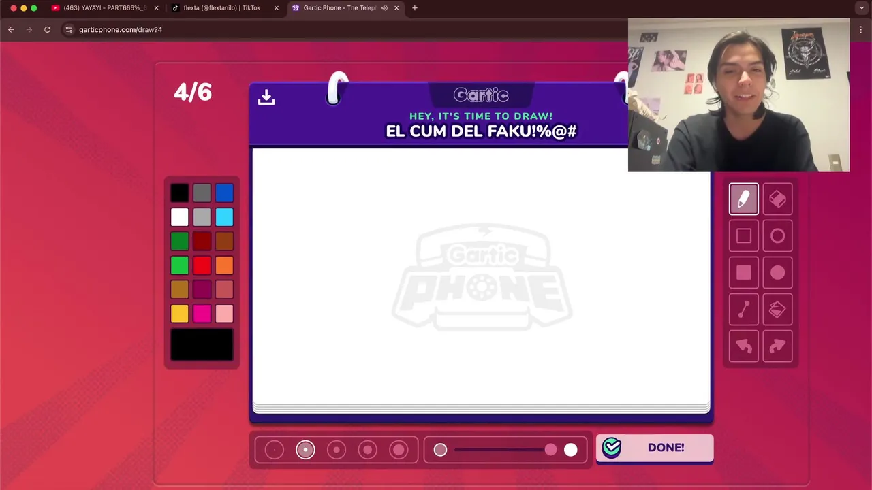Undo the last stroke
Viewport: 872px width, 490px height.
pos(743,346)
